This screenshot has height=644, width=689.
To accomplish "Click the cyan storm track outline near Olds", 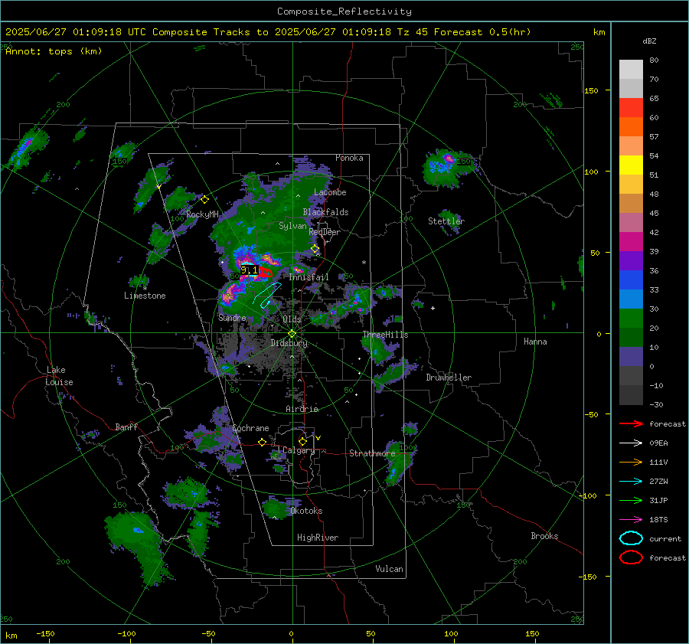I will coord(268,295).
